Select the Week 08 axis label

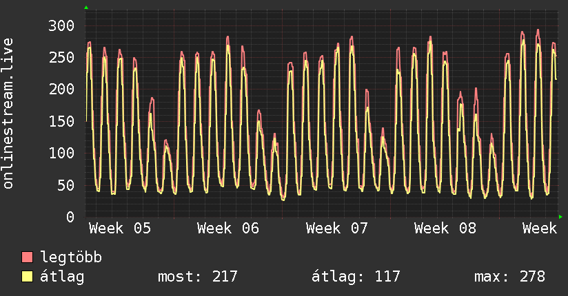(x=446, y=229)
